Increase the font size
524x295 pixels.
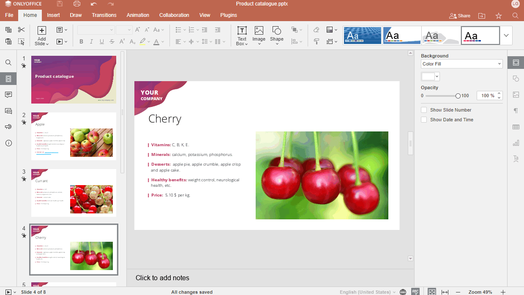point(138,30)
